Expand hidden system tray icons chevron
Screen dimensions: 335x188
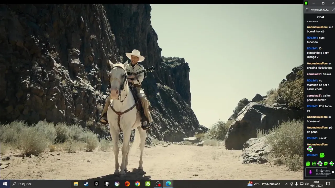[287, 184]
